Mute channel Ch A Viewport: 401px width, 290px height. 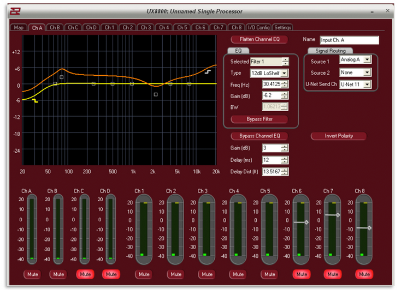(32, 274)
